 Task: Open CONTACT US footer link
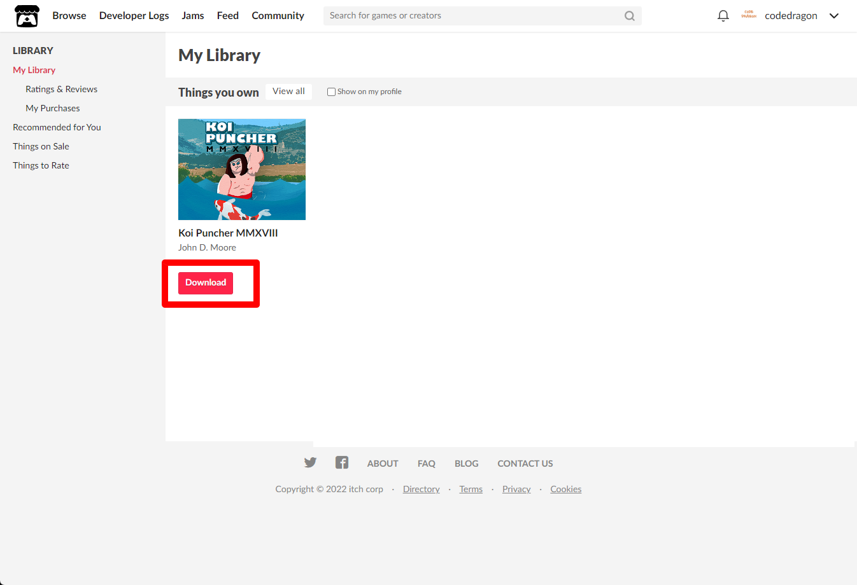pos(525,464)
